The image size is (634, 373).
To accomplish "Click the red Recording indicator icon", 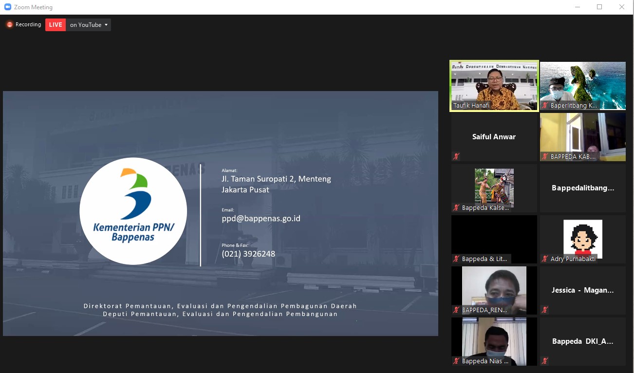I will [x=9, y=25].
